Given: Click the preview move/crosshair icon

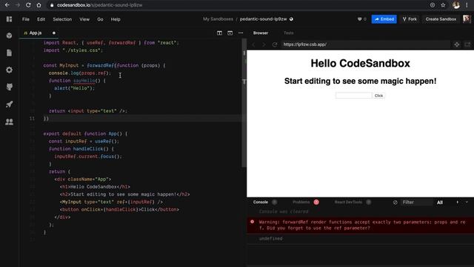Looking at the screenshot, I should (457, 44).
